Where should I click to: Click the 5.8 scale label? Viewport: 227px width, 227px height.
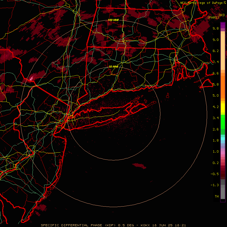216,84
